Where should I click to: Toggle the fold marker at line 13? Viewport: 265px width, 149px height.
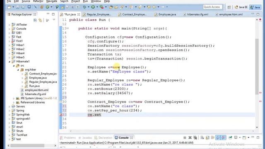(67, 28)
